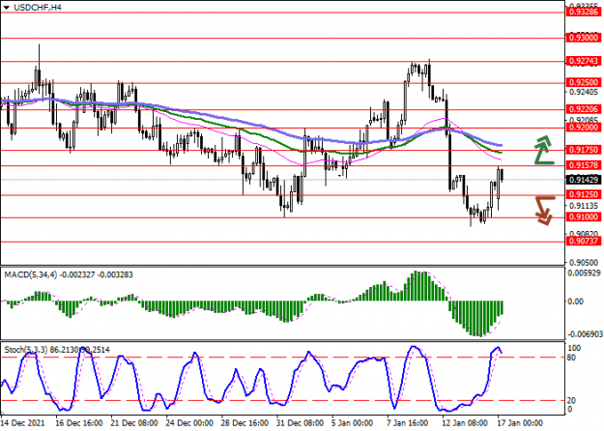Select the 28 Dec 16:00 time label

click(245, 423)
